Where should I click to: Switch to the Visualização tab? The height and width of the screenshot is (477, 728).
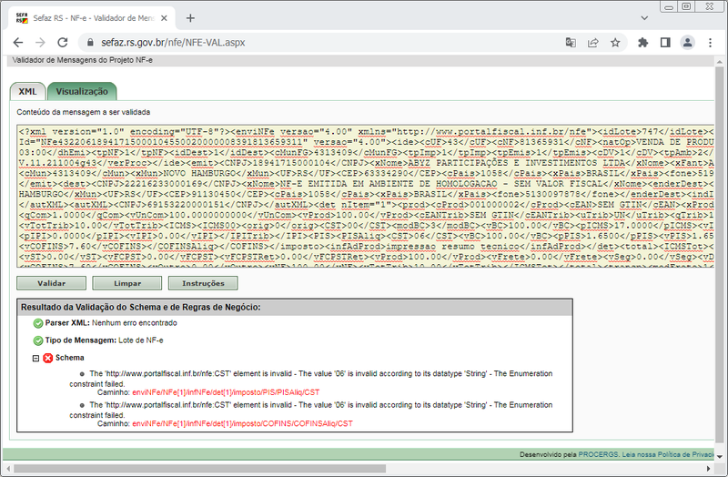82,92
